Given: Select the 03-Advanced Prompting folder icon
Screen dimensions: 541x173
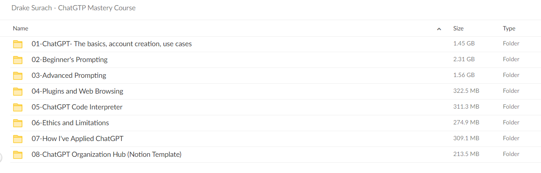Looking at the screenshot, I should click(x=17, y=75).
